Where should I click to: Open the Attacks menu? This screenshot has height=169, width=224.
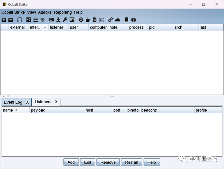(45, 12)
